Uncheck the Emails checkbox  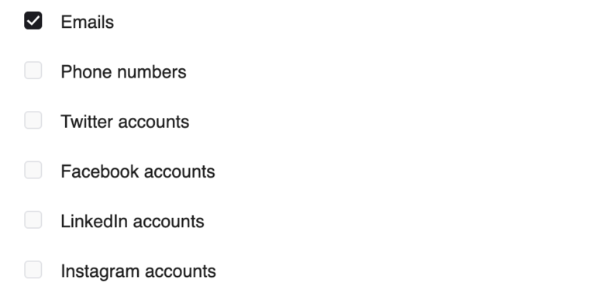coord(33,20)
